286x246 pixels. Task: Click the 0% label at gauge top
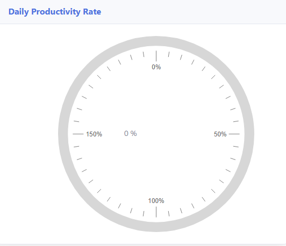click(x=156, y=67)
